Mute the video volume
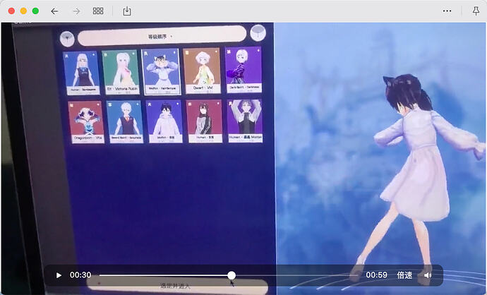Screen dimensions: 487x295 pyautogui.click(x=428, y=275)
